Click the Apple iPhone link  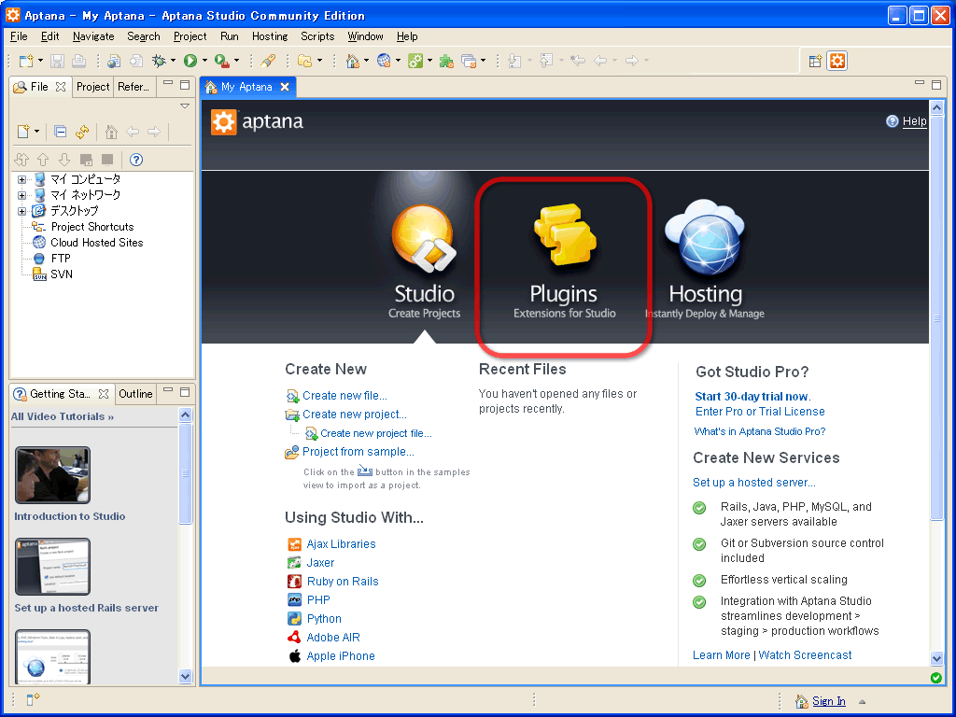[x=340, y=656]
